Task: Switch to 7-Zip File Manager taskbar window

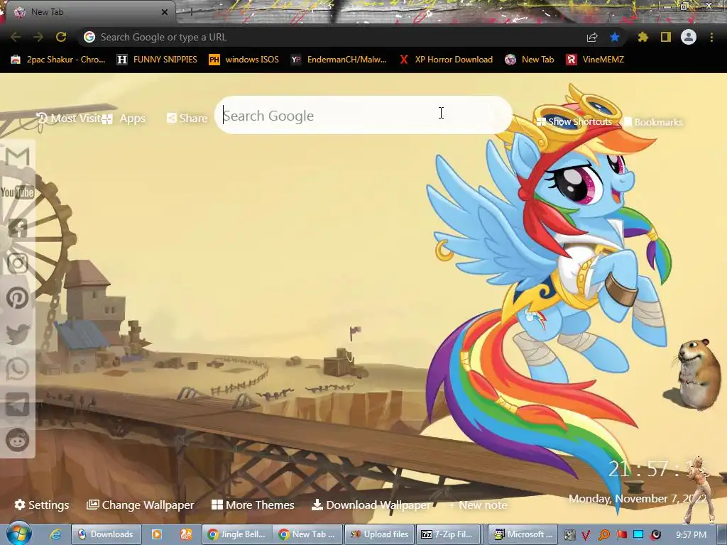Action: click(448, 534)
